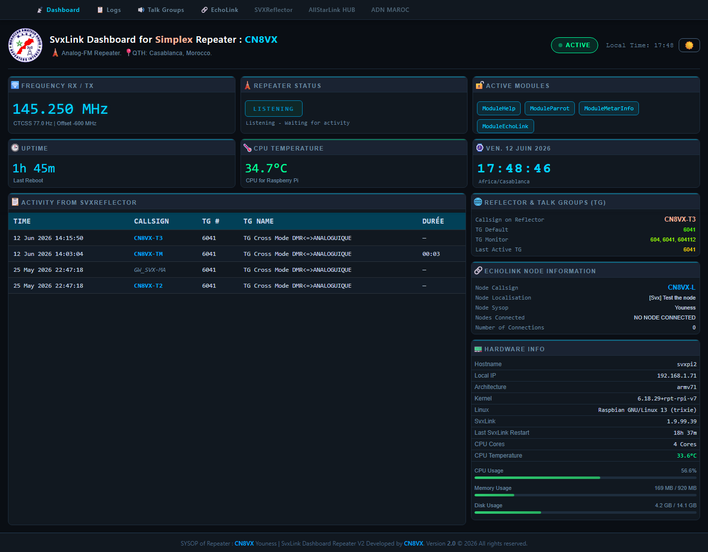
Task: Click the CN8VX callsign in the header title
Action: 261,40
